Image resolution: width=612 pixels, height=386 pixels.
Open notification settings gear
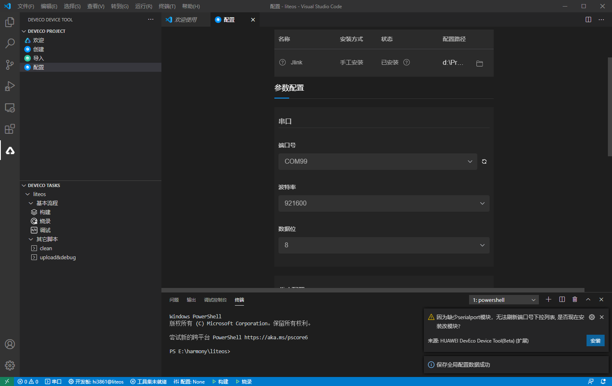(x=592, y=317)
